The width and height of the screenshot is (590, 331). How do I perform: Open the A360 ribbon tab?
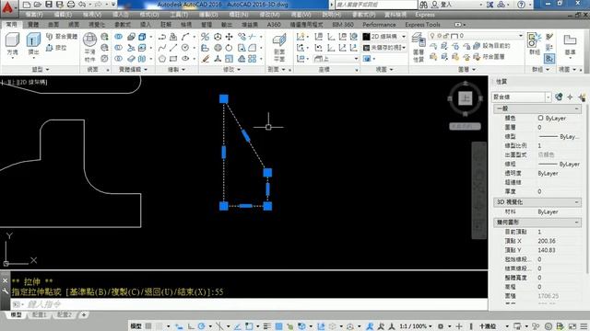274,24
